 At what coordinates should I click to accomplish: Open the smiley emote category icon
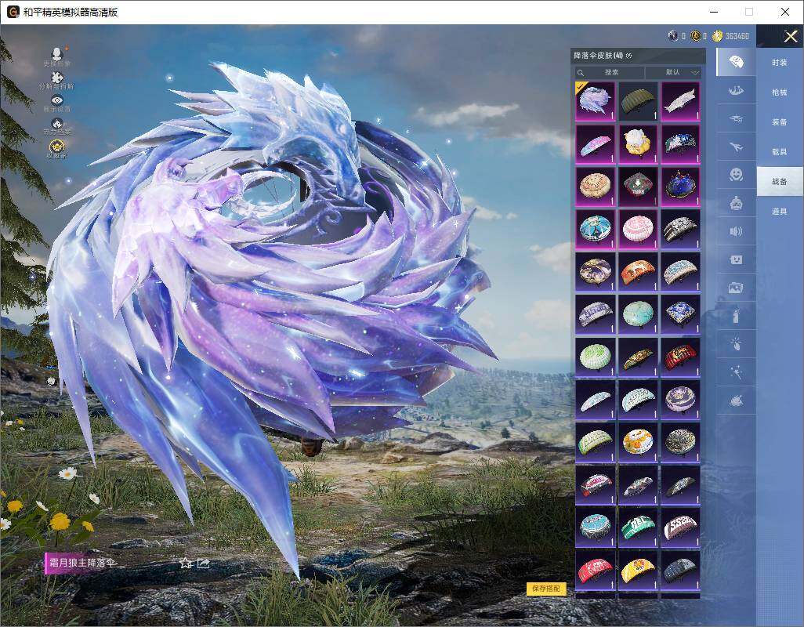point(736,175)
